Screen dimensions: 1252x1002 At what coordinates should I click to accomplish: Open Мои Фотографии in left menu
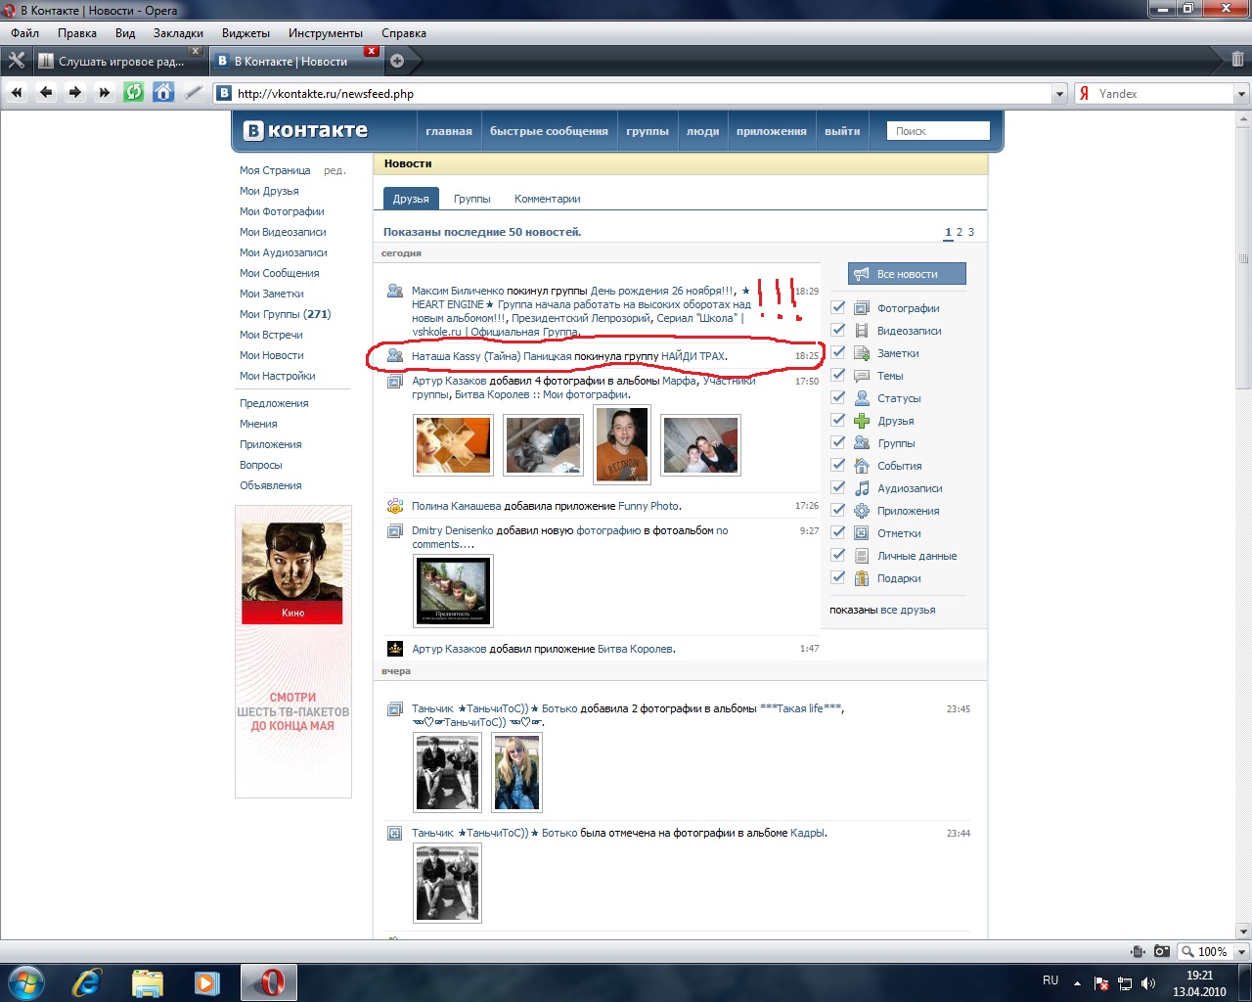(x=282, y=211)
